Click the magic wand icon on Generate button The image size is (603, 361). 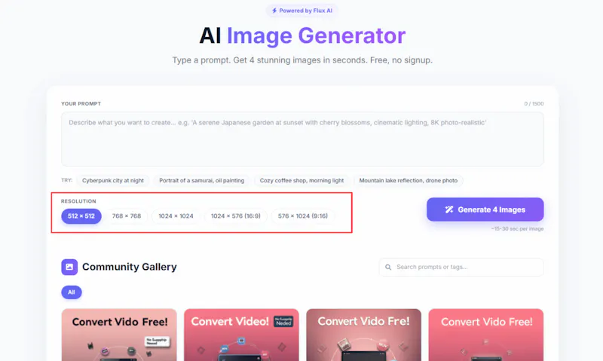pos(448,210)
